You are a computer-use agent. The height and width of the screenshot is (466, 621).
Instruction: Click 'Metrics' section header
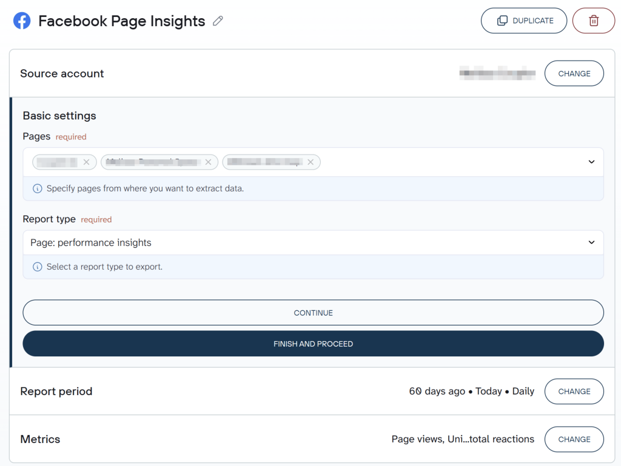(x=40, y=439)
